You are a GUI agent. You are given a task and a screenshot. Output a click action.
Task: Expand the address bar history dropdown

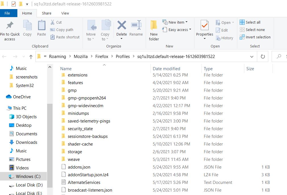[x=252, y=57]
